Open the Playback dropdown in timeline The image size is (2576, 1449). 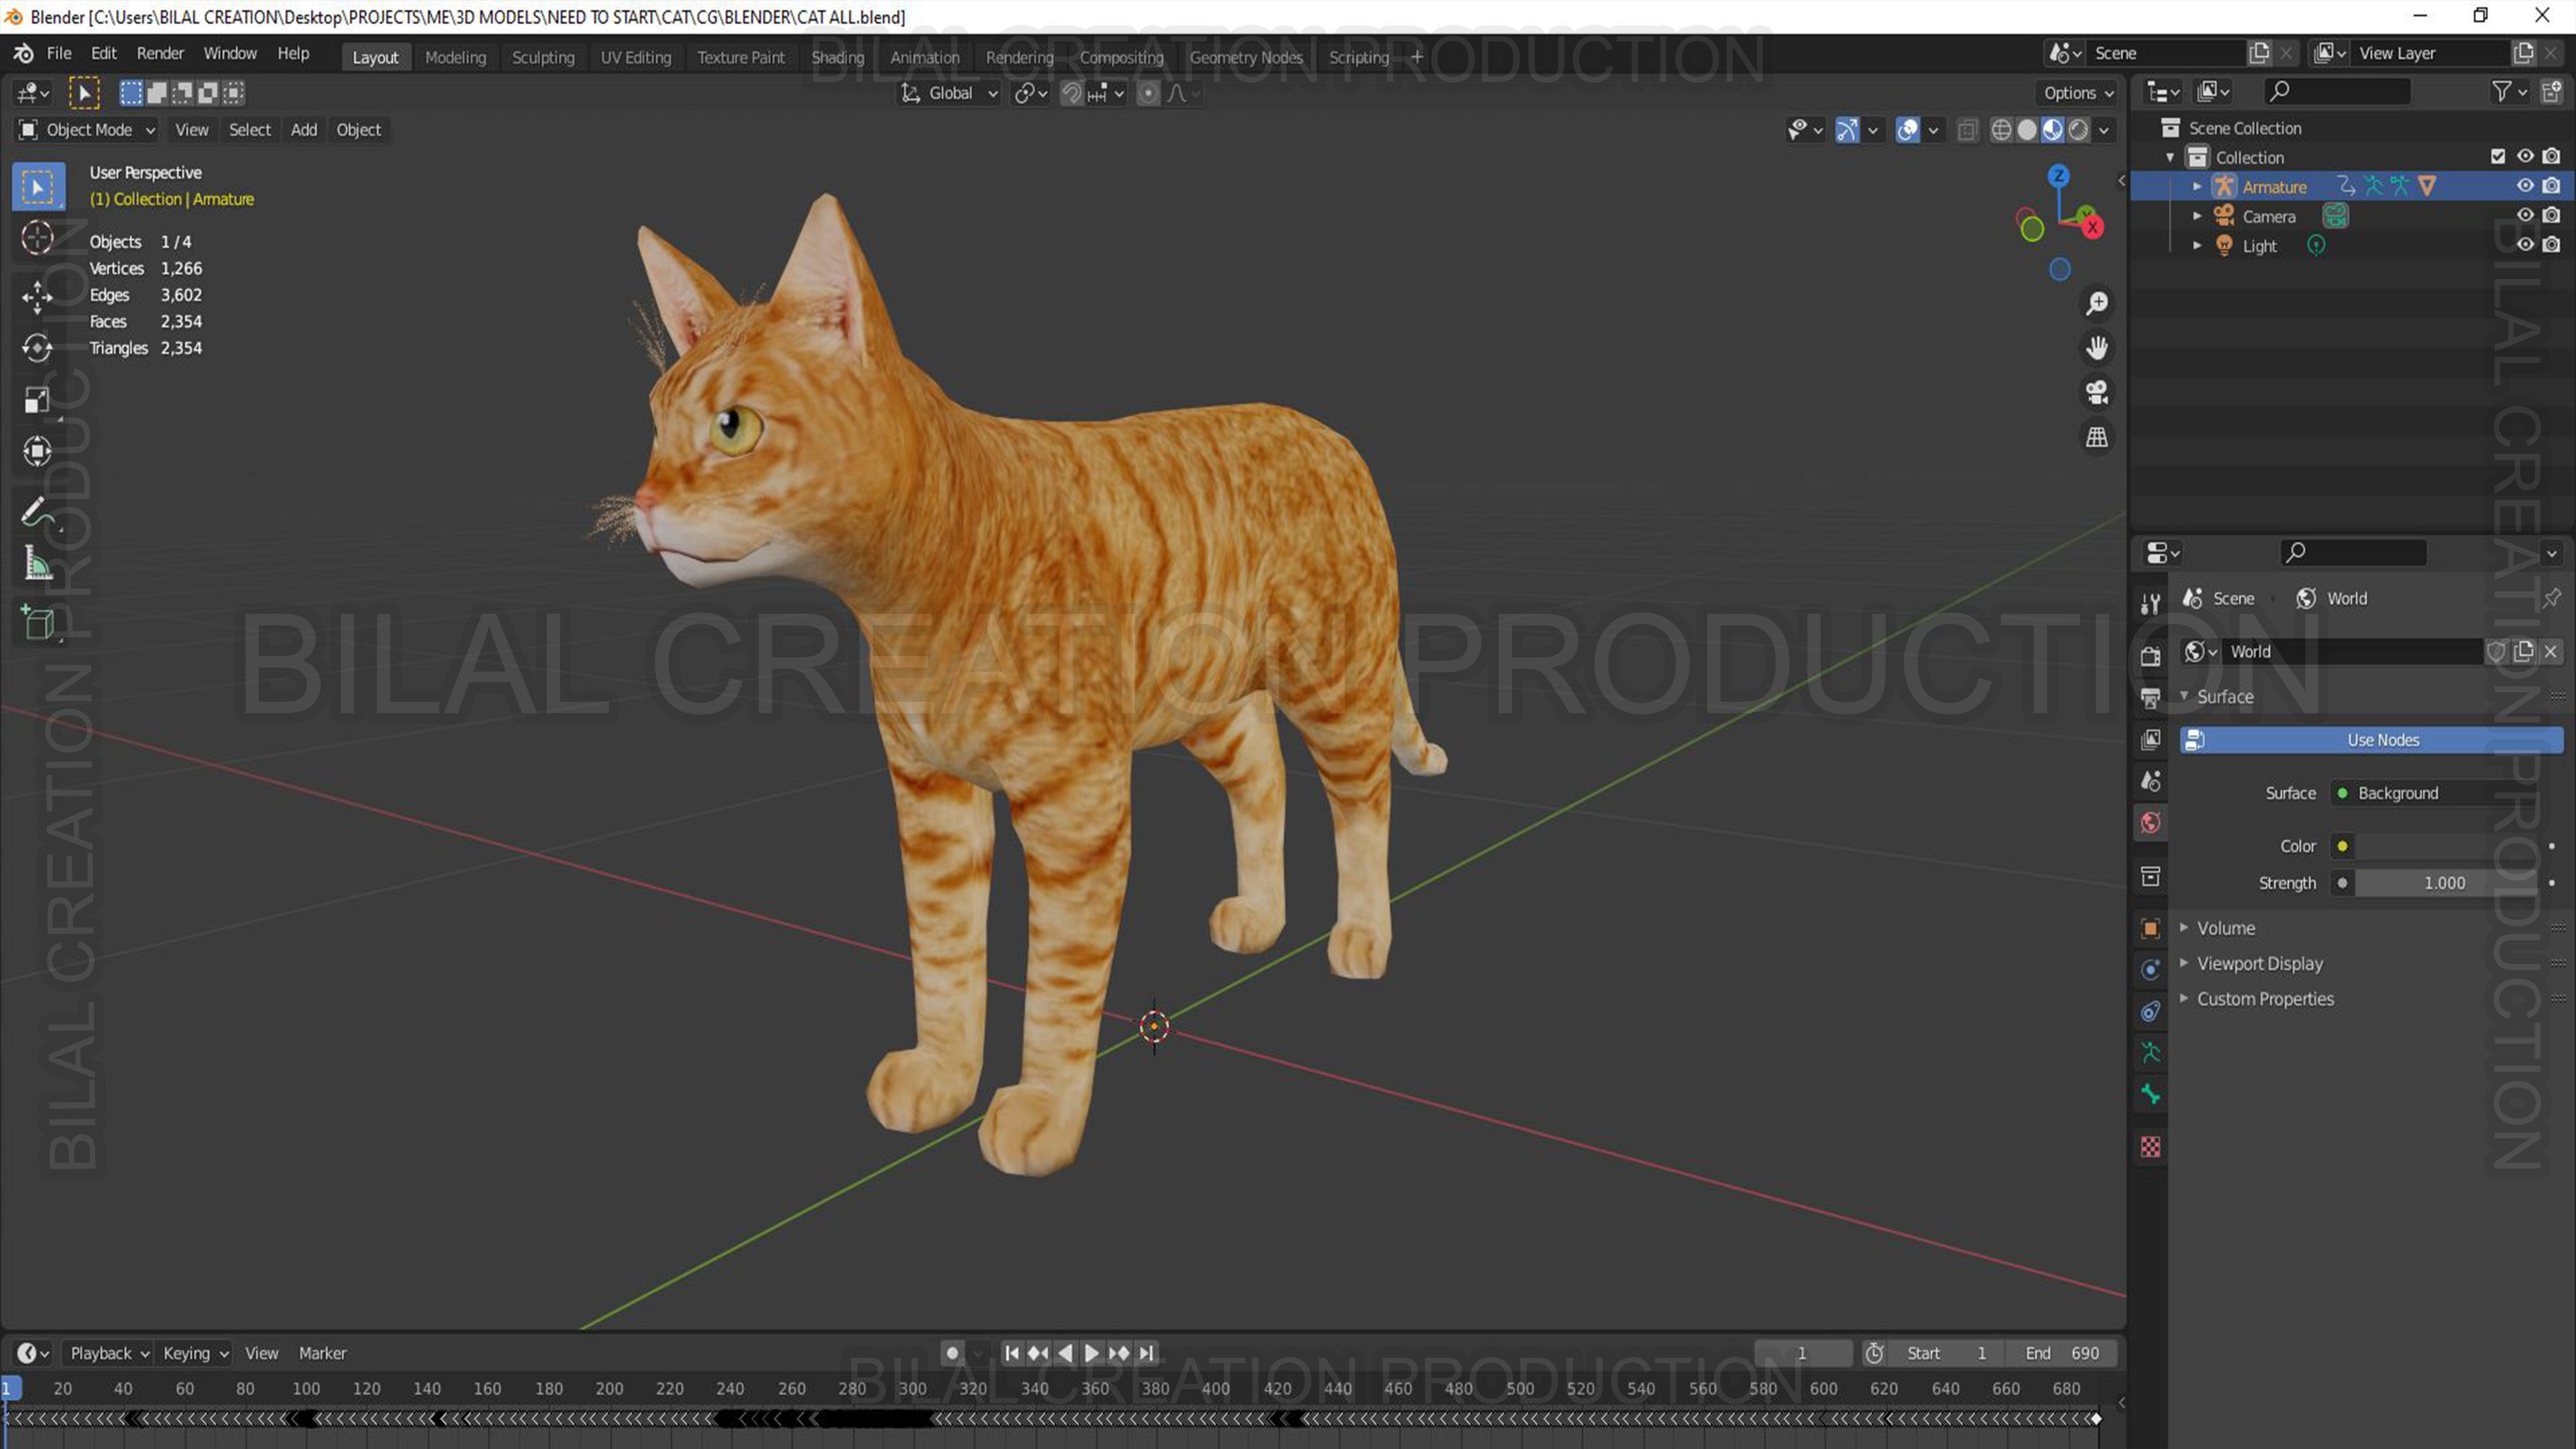pos(108,1352)
